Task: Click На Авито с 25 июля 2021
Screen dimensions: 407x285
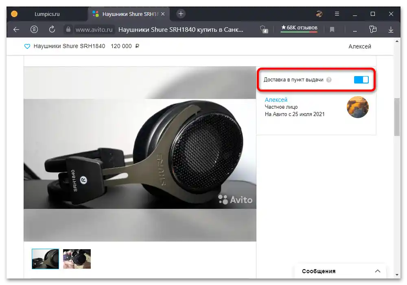Action: pyautogui.click(x=295, y=114)
